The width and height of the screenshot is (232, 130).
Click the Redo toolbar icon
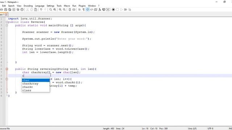(x=45, y=10)
